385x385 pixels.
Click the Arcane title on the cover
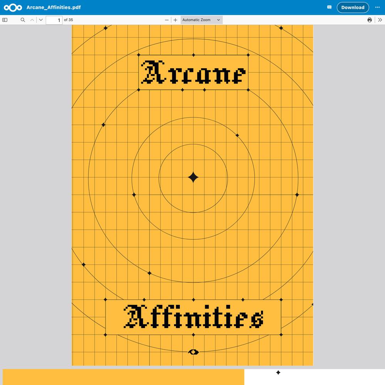point(193,73)
